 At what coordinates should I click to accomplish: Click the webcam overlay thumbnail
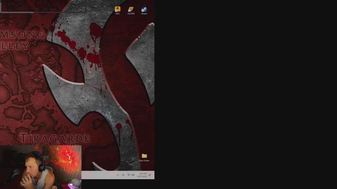point(41,167)
